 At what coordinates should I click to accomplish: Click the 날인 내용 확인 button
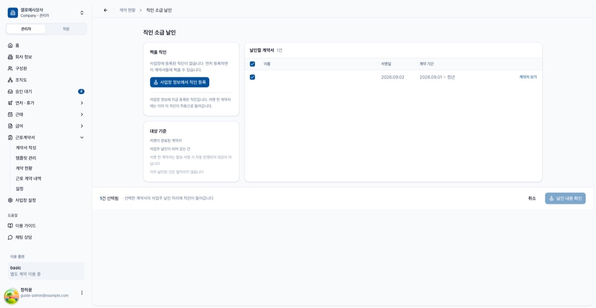[x=565, y=198]
